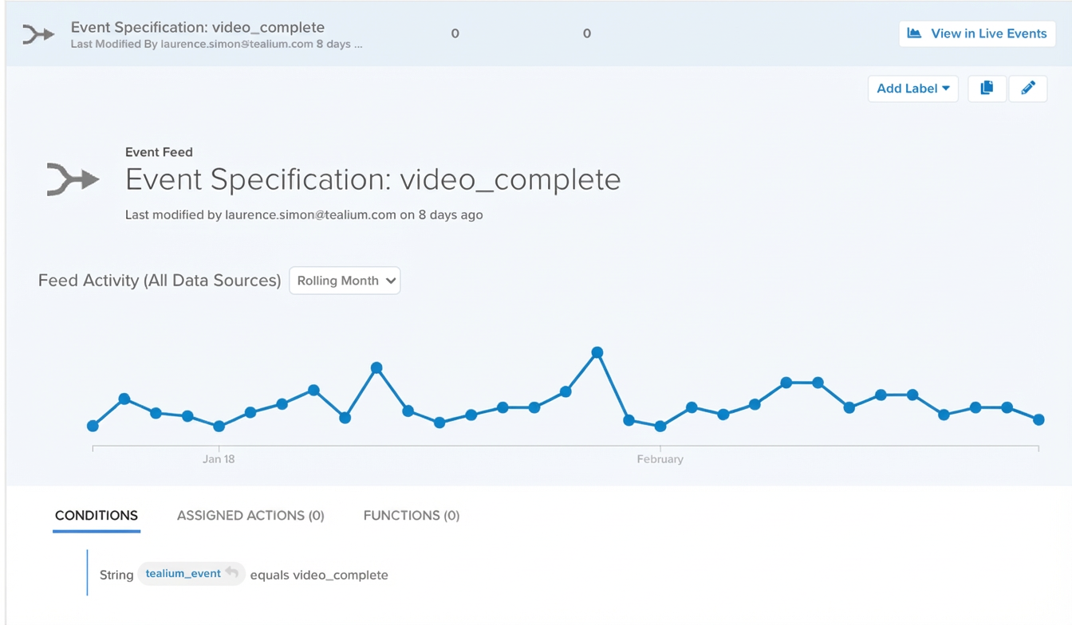The image size is (1072, 625).
Task: Click the caret arrow next to Add Label
Action: [946, 88]
